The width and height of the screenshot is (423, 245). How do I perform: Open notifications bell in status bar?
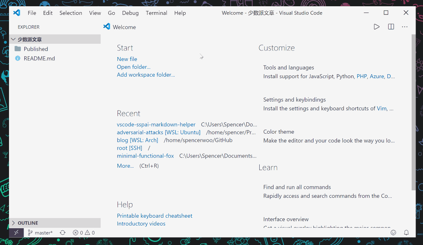pos(406,232)
